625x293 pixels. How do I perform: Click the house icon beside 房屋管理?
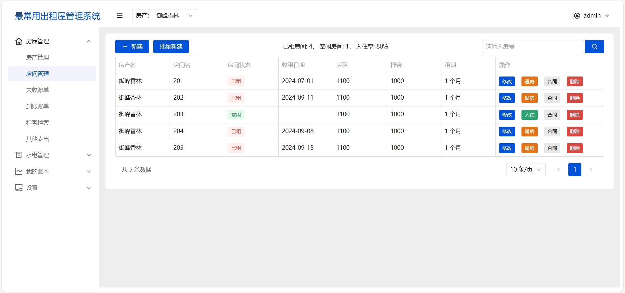19,41
